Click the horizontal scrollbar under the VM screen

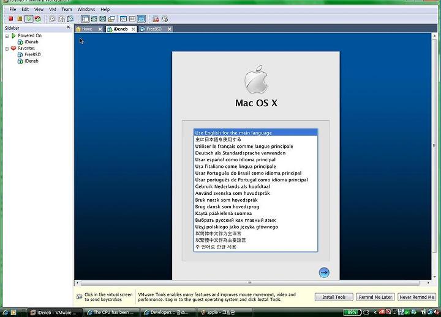(250, 283)
